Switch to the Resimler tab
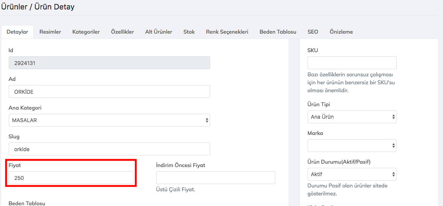This screenshot has width=443, height=206. click(x=50, y=32)
